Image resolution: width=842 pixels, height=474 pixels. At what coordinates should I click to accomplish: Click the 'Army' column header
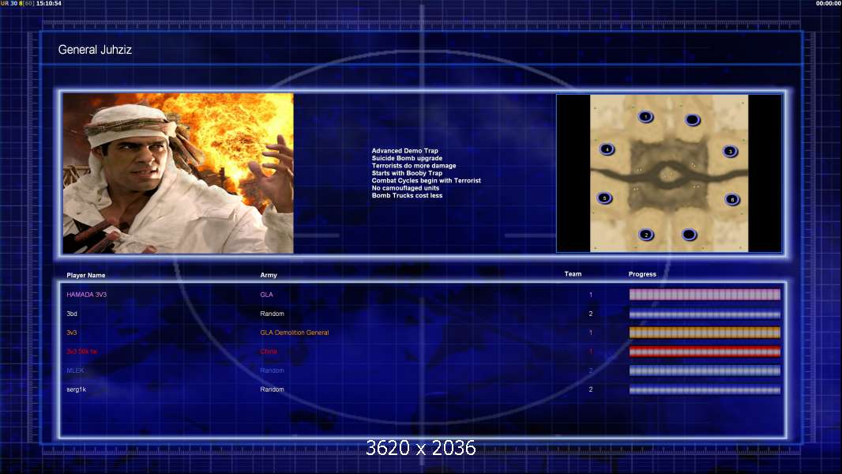click(x=269, y=275)
